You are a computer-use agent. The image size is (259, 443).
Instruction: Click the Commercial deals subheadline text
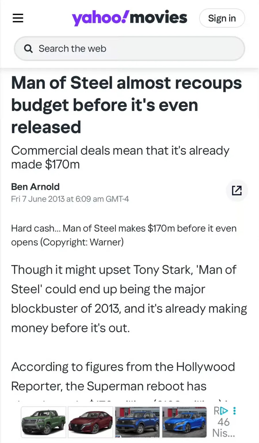point(120,157)
